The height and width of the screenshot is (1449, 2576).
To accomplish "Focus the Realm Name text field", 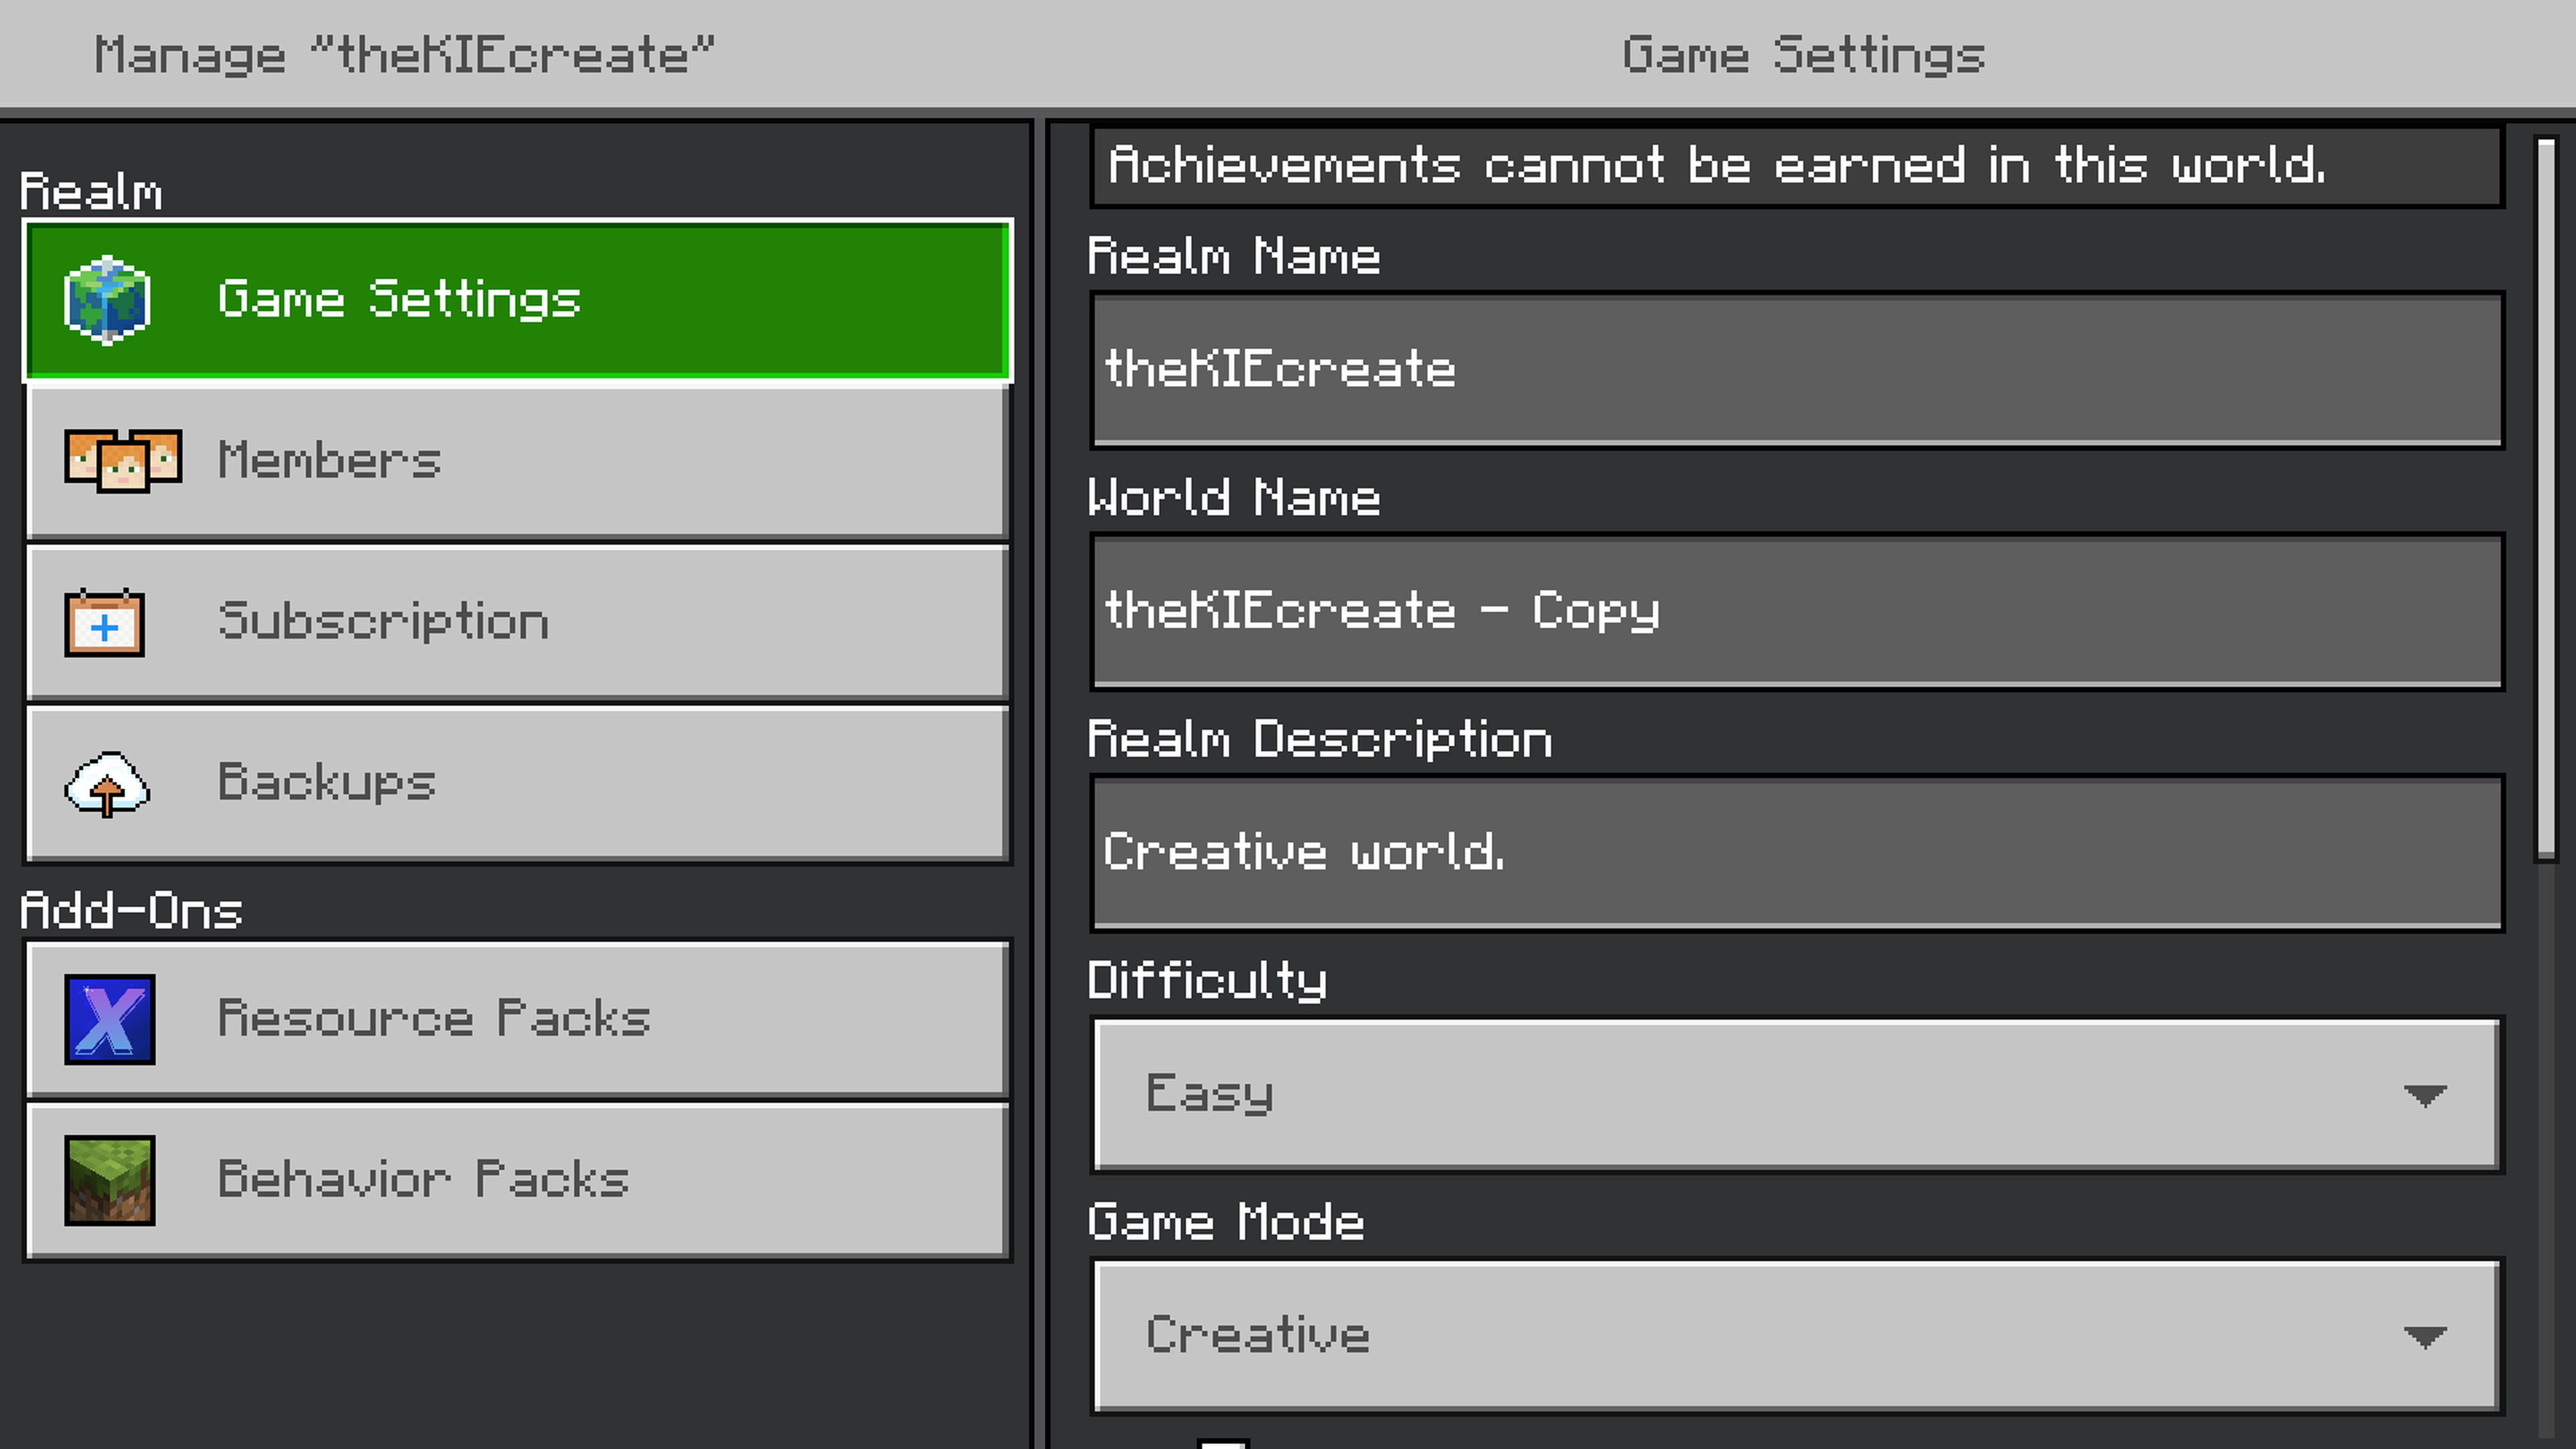I will [1796, 369].
